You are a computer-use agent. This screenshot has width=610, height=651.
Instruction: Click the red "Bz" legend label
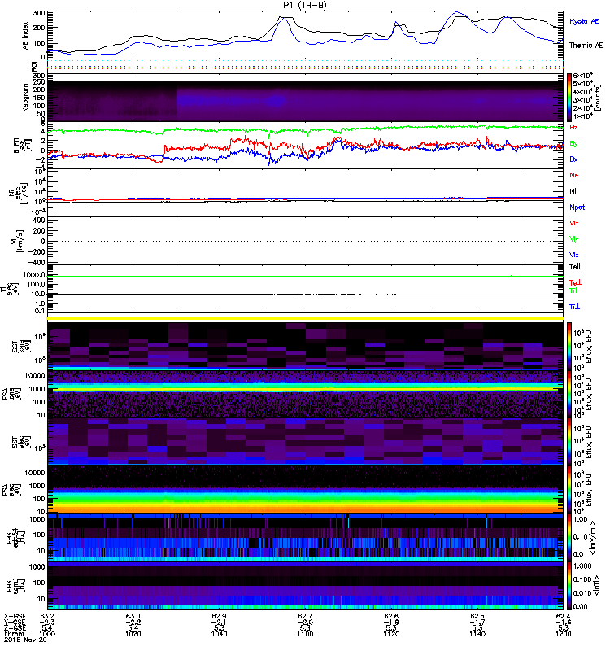573,128
